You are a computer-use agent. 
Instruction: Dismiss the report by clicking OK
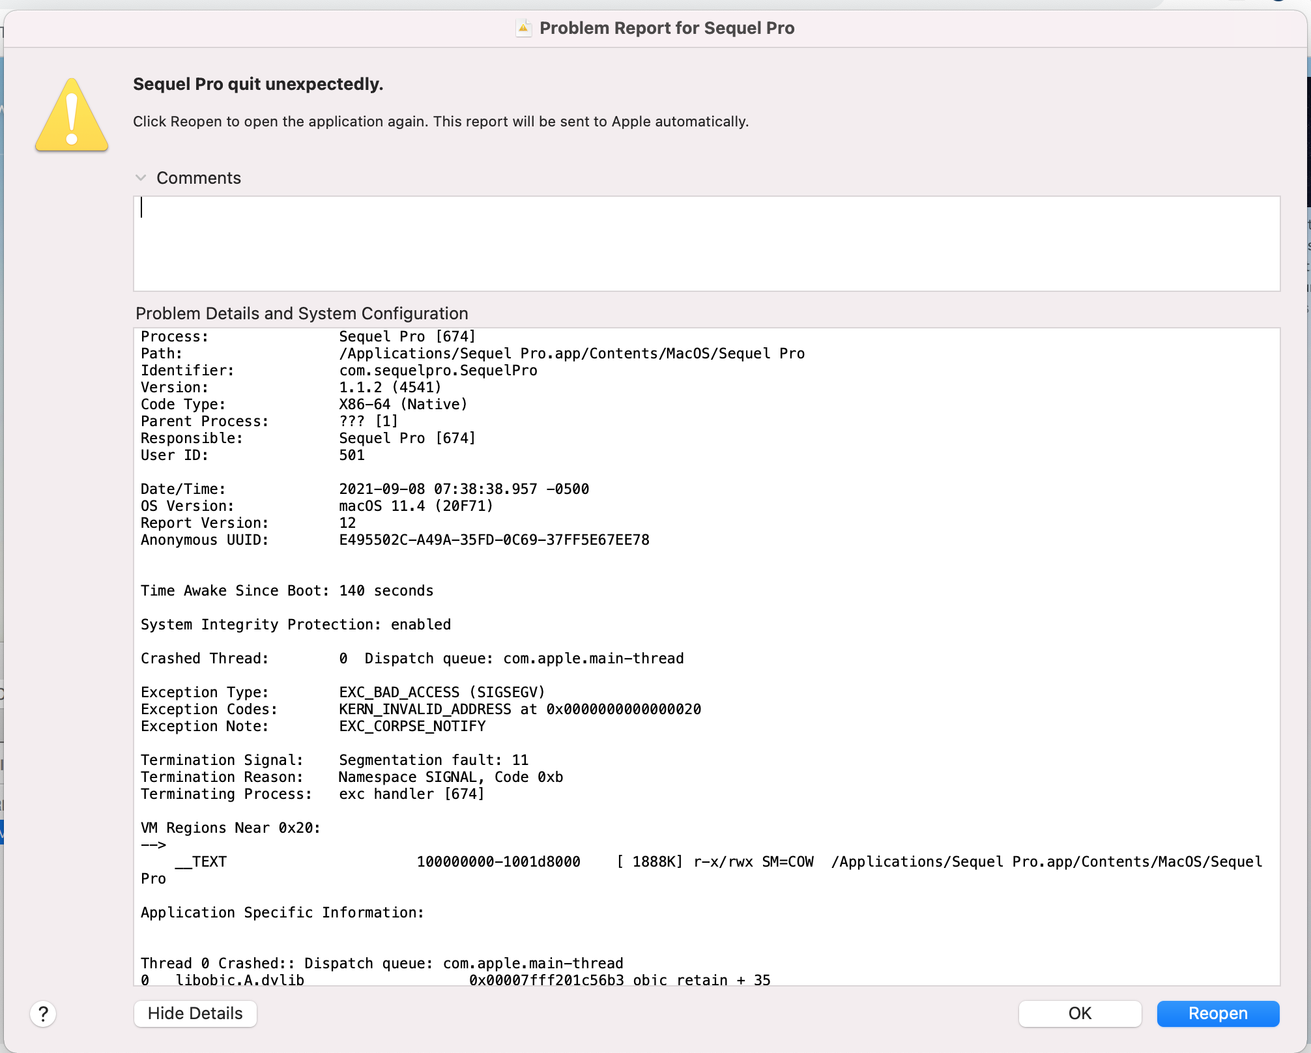1079,1013
